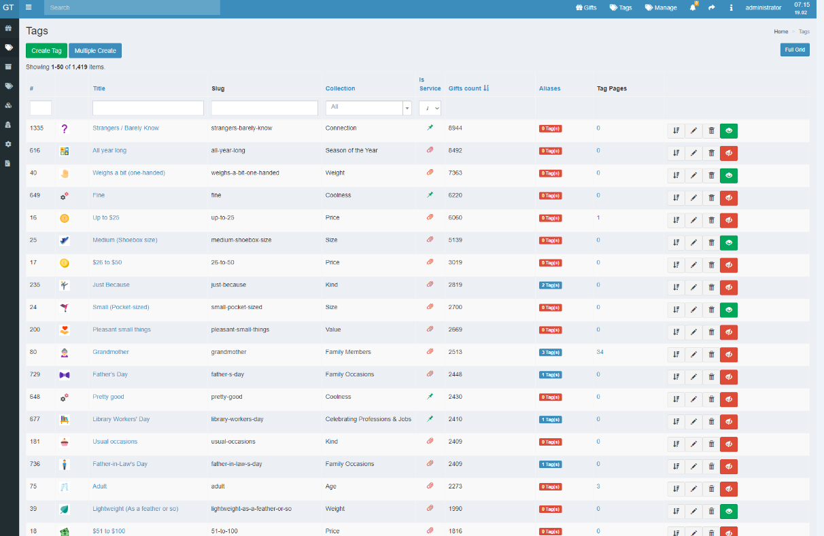Toggle the red eye button for All year long

point(728,154)
